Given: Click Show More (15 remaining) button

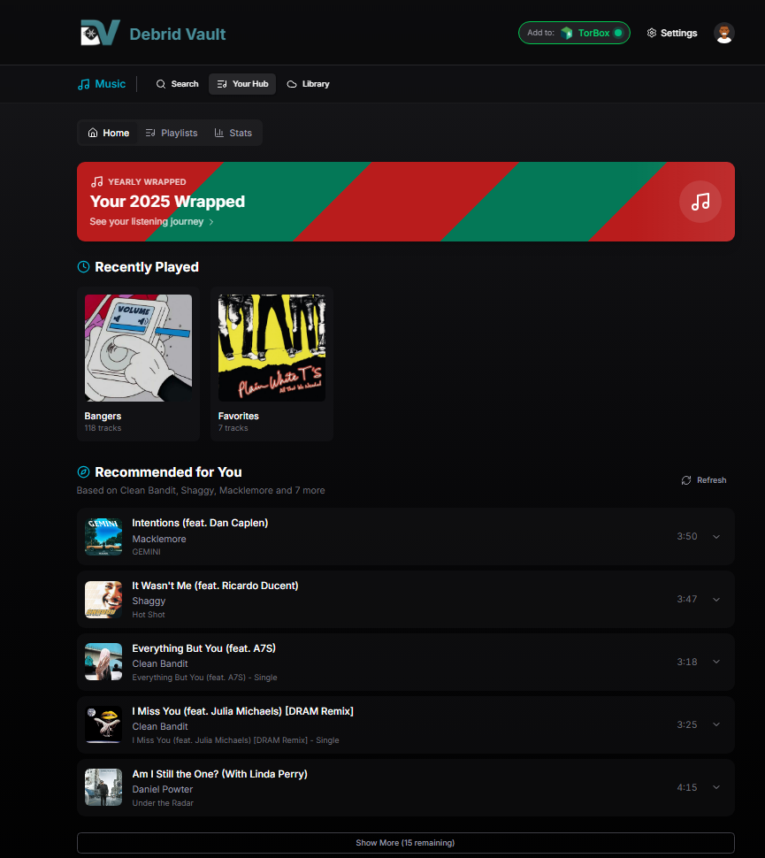Looking at the screenshot, I should (x=405, y=843).
